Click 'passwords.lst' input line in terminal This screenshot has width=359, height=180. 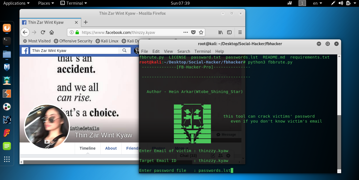click(x=215, y=170)
